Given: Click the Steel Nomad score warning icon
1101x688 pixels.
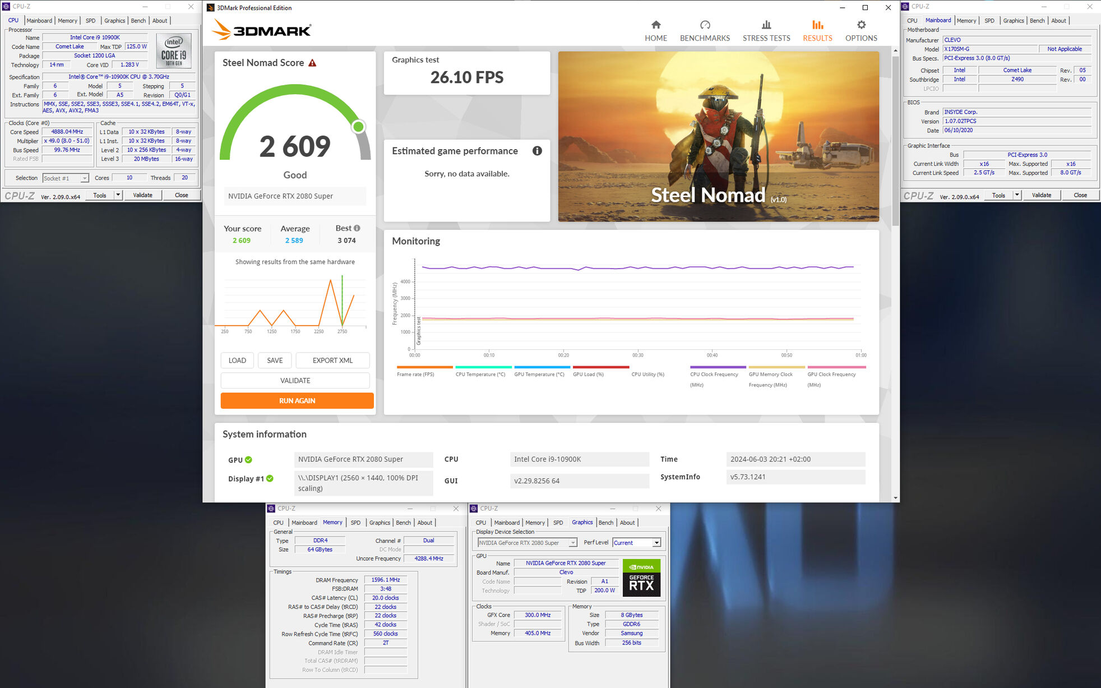Looking at the screenshot, I should tap(312, 63).
